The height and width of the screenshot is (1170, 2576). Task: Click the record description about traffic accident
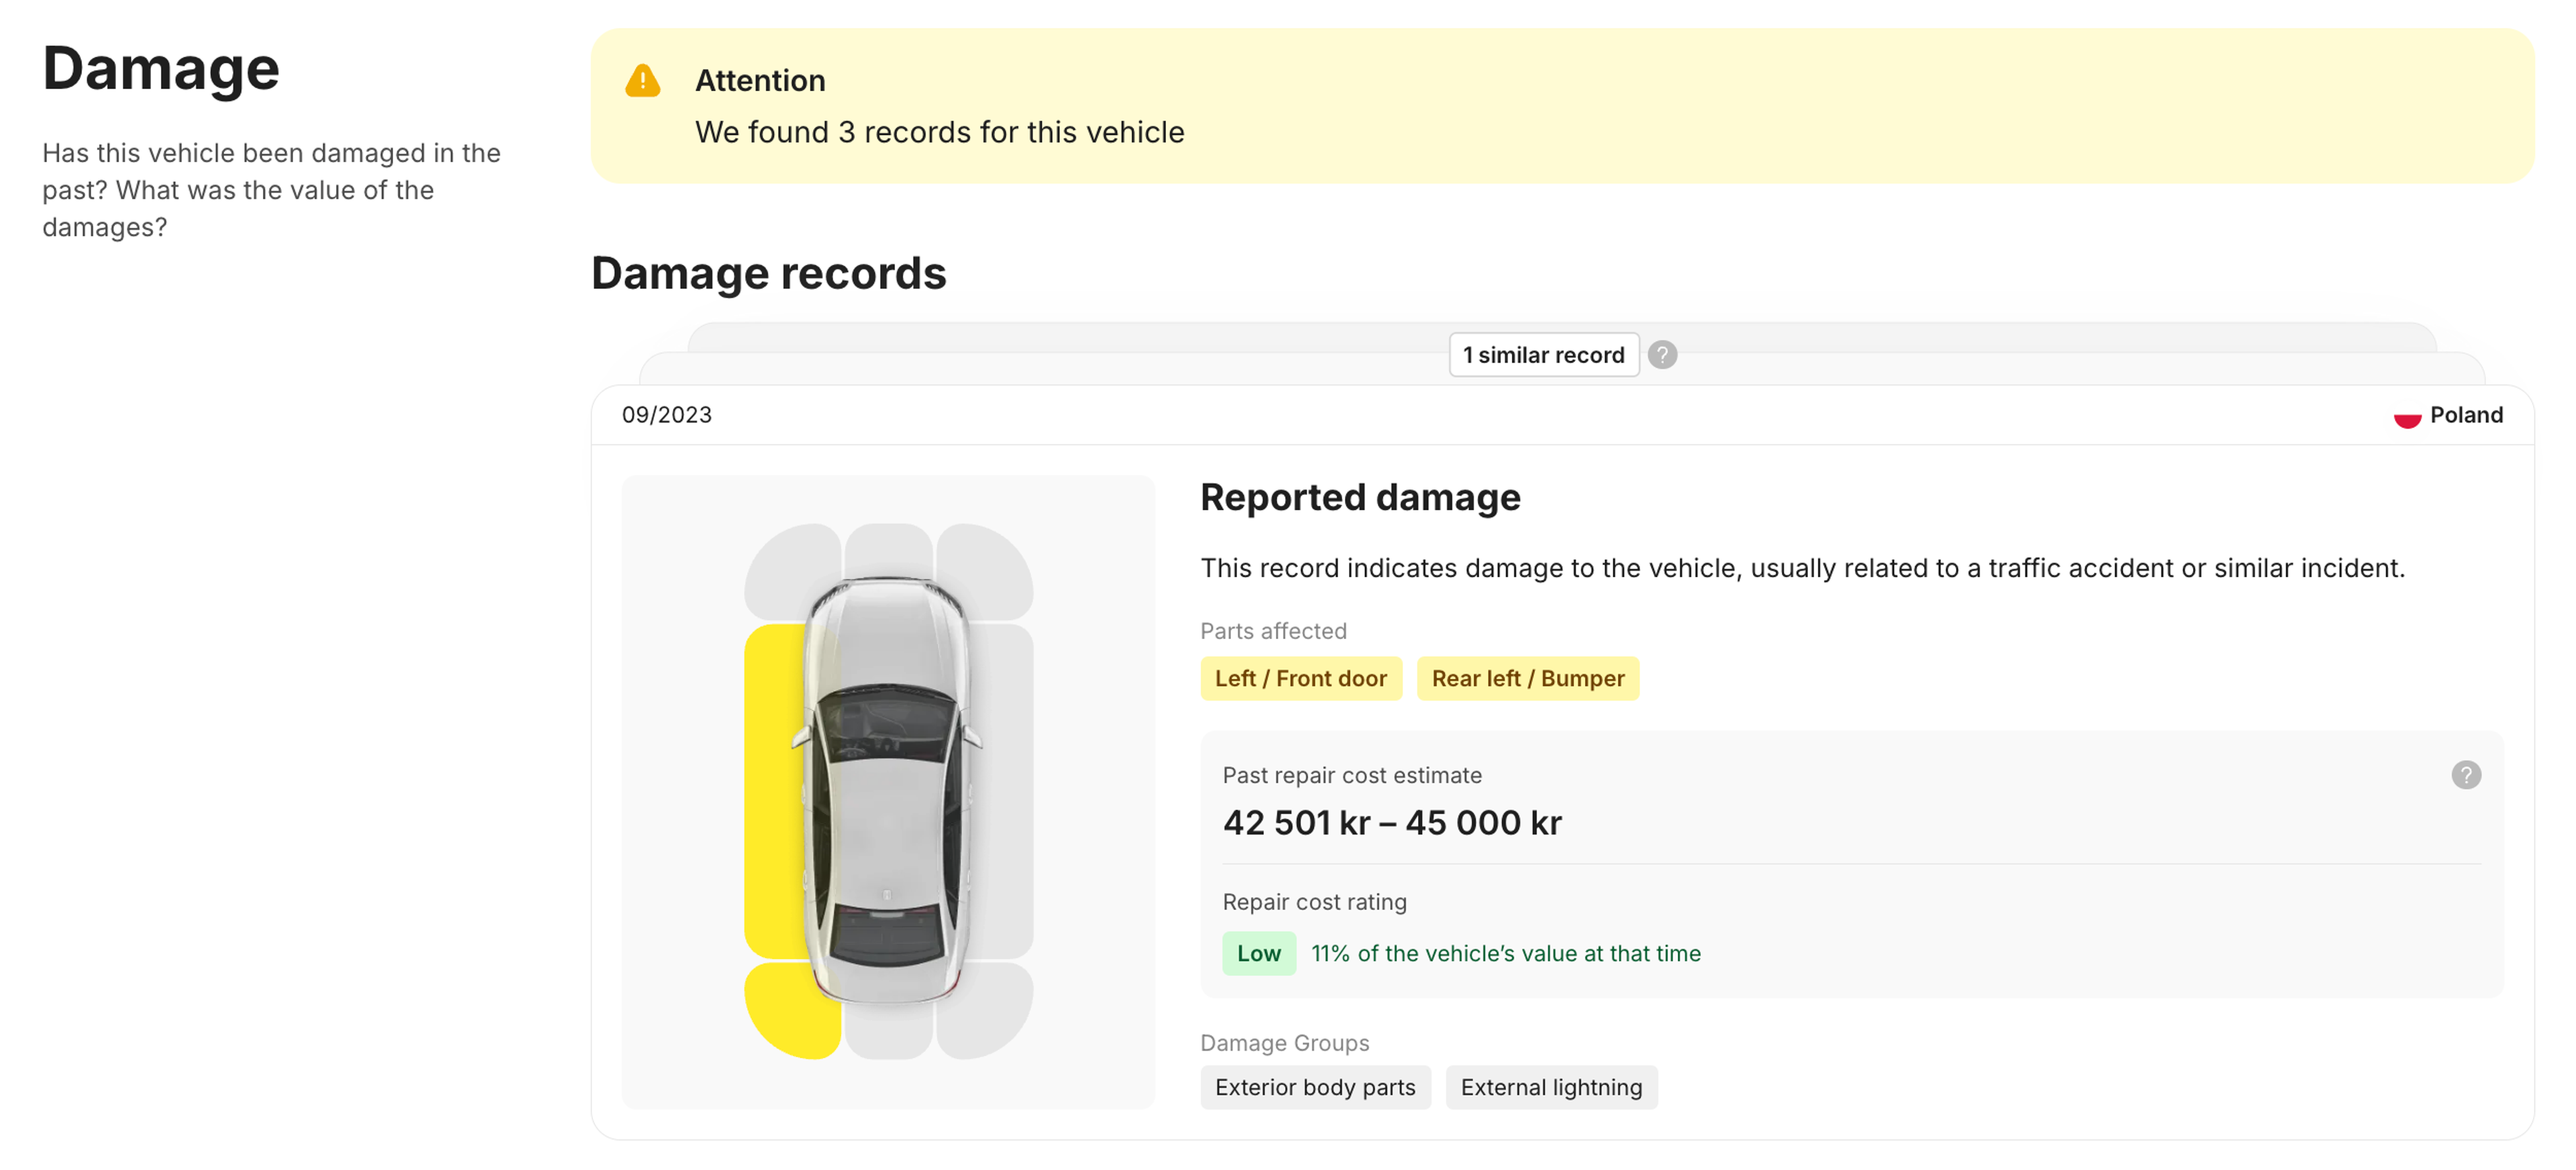(1802, 567)
